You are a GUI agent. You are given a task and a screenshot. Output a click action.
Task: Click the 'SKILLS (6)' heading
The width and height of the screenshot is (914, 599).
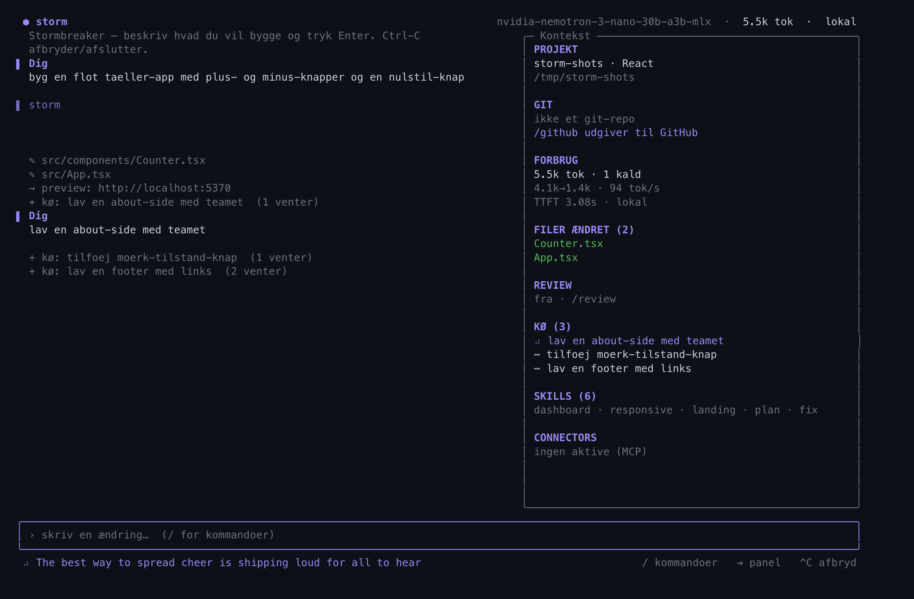click(565, 396)
